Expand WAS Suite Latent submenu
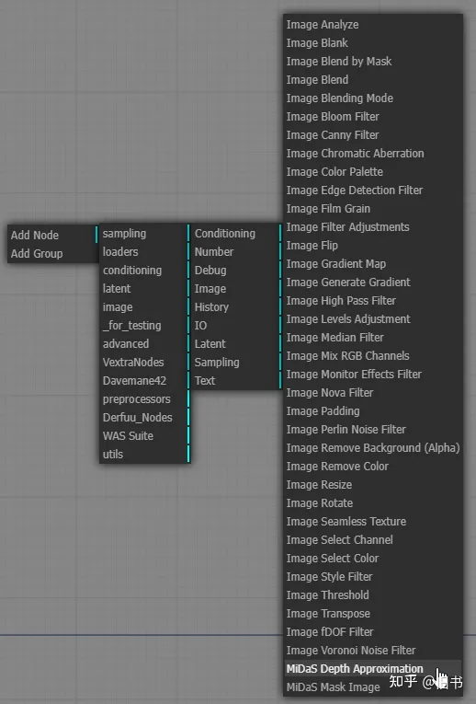The width and height of the screenshot is (476, 704). tap(236, 344)
